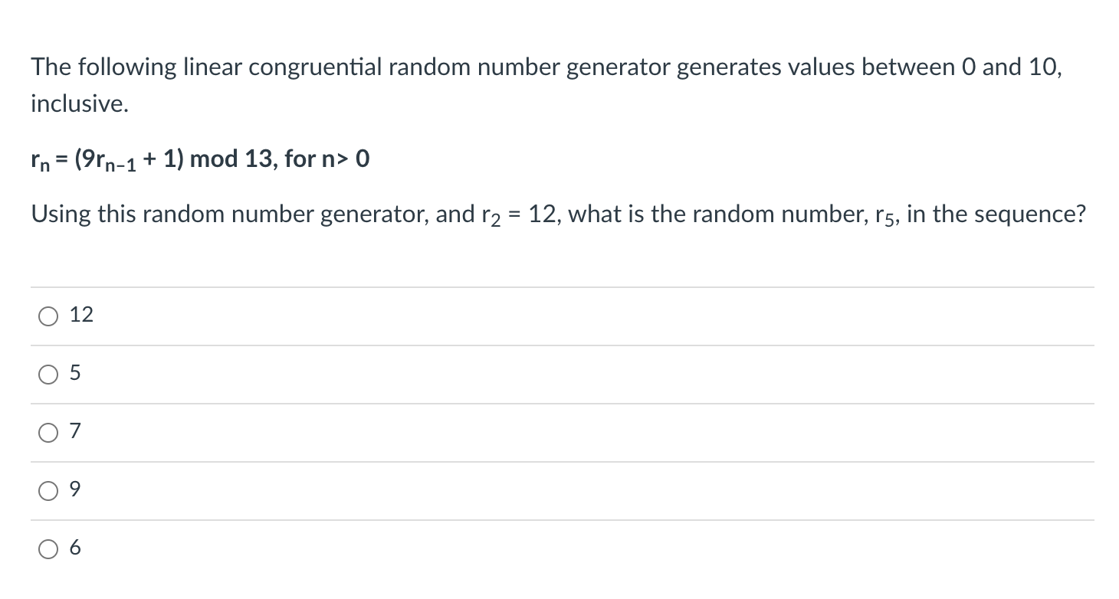Mark the radio button for answer 9

tap(48, 491)
